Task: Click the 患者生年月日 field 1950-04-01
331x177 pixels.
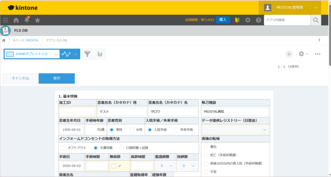Action: point(72,130)
